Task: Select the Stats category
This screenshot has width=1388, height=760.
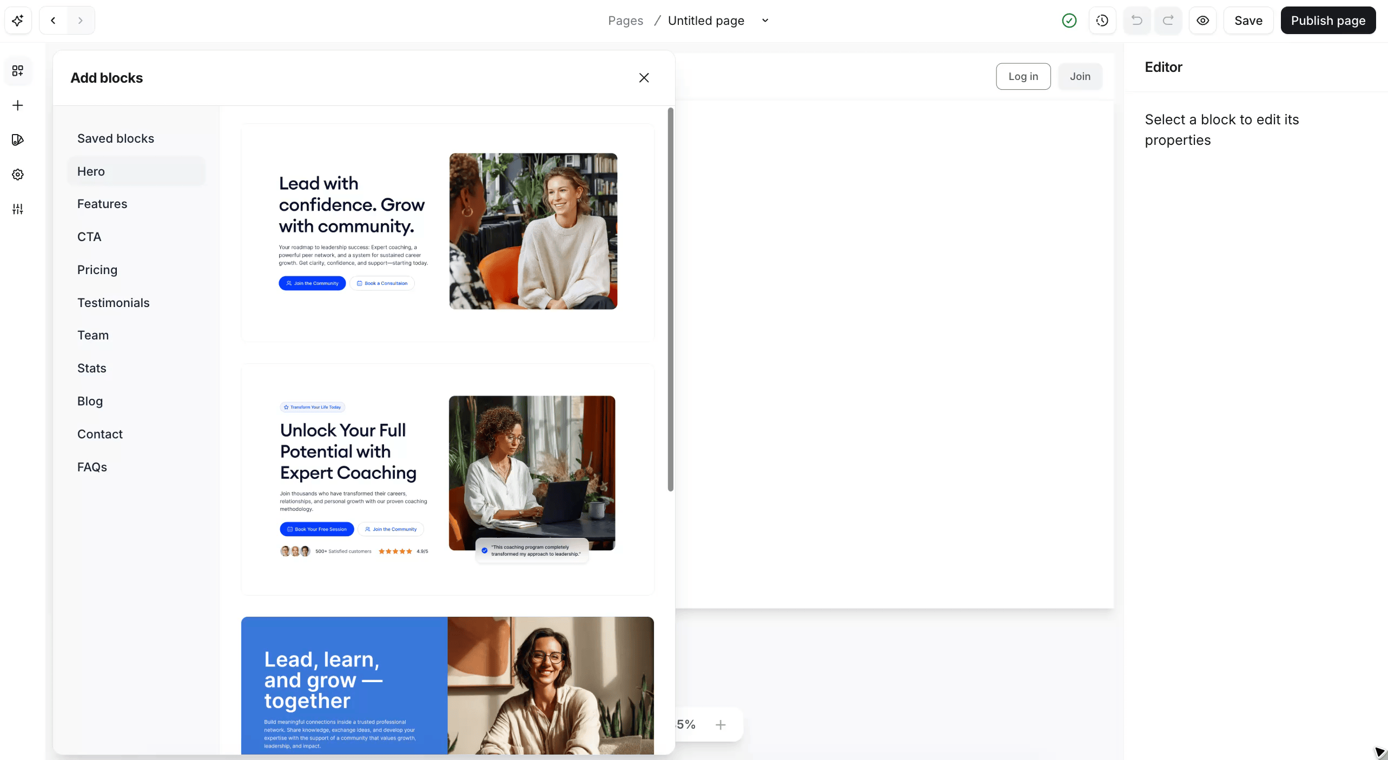Action: 136,368
